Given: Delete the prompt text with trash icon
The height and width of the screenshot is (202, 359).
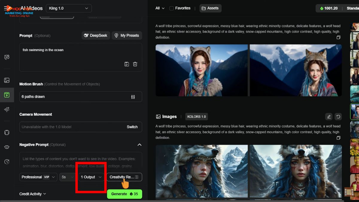Looking at the screenshot, I should [x=135, y=64].
